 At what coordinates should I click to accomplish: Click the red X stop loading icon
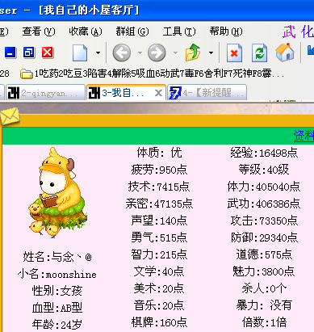(x=234, y=53)
